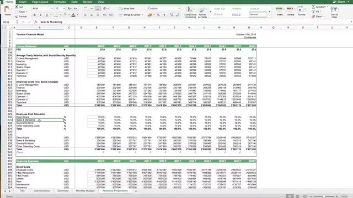The height and width of the screenshot is (198, 353).
Task: Click the Cut scissors icon
Action: point(17,7)
